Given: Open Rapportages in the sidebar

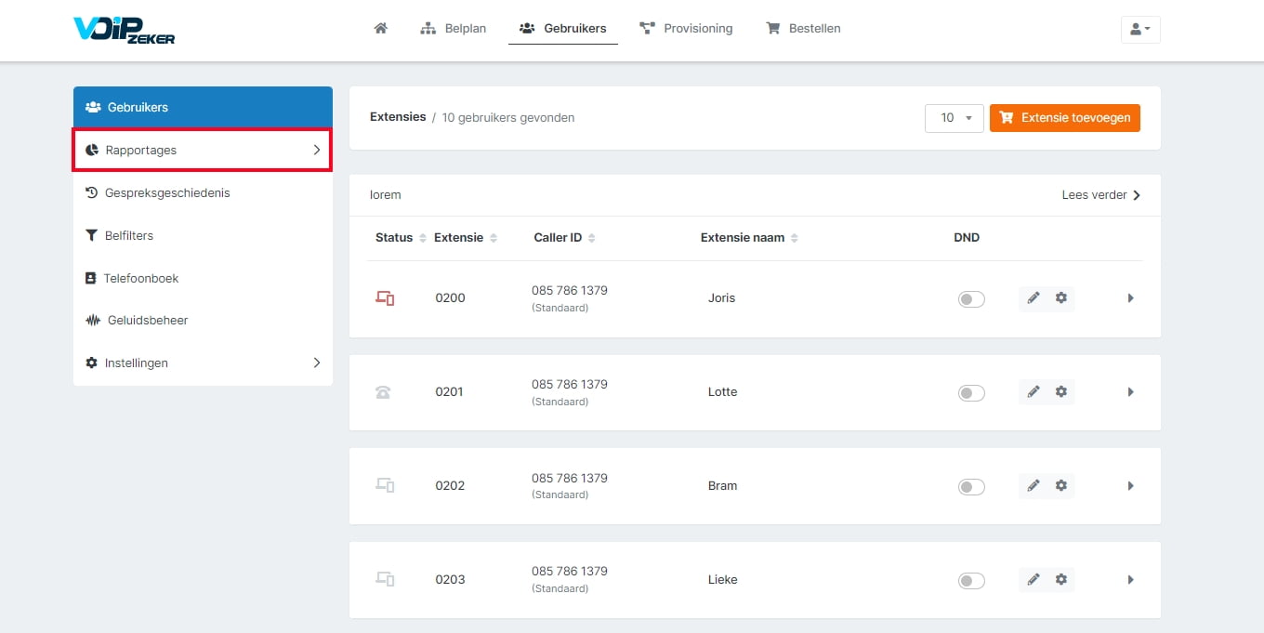Looking at the screenshot, I should (x=203, y=150).
